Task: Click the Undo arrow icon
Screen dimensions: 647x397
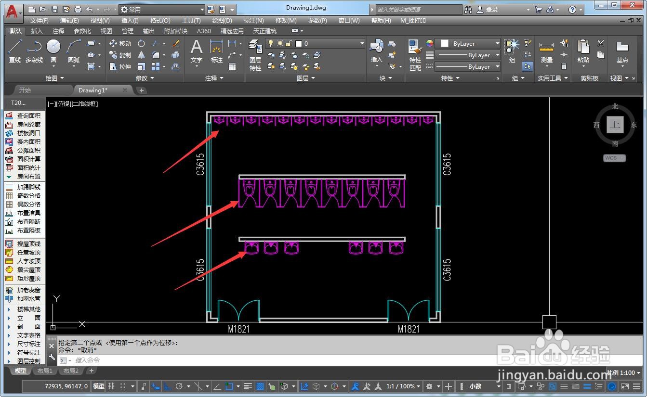Action: coord(90,9)
